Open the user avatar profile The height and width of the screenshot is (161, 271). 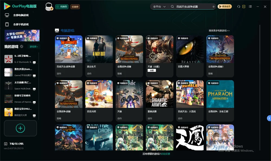point(49,7)
